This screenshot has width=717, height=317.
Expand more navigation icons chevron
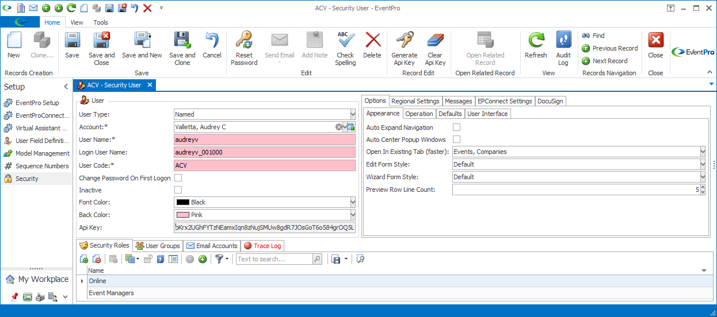pos(65,297)
